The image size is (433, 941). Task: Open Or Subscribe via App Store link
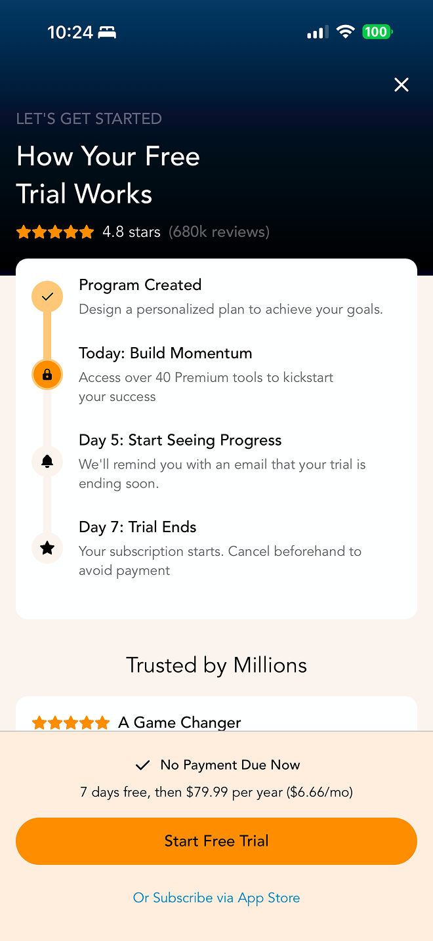click(216, 898)
